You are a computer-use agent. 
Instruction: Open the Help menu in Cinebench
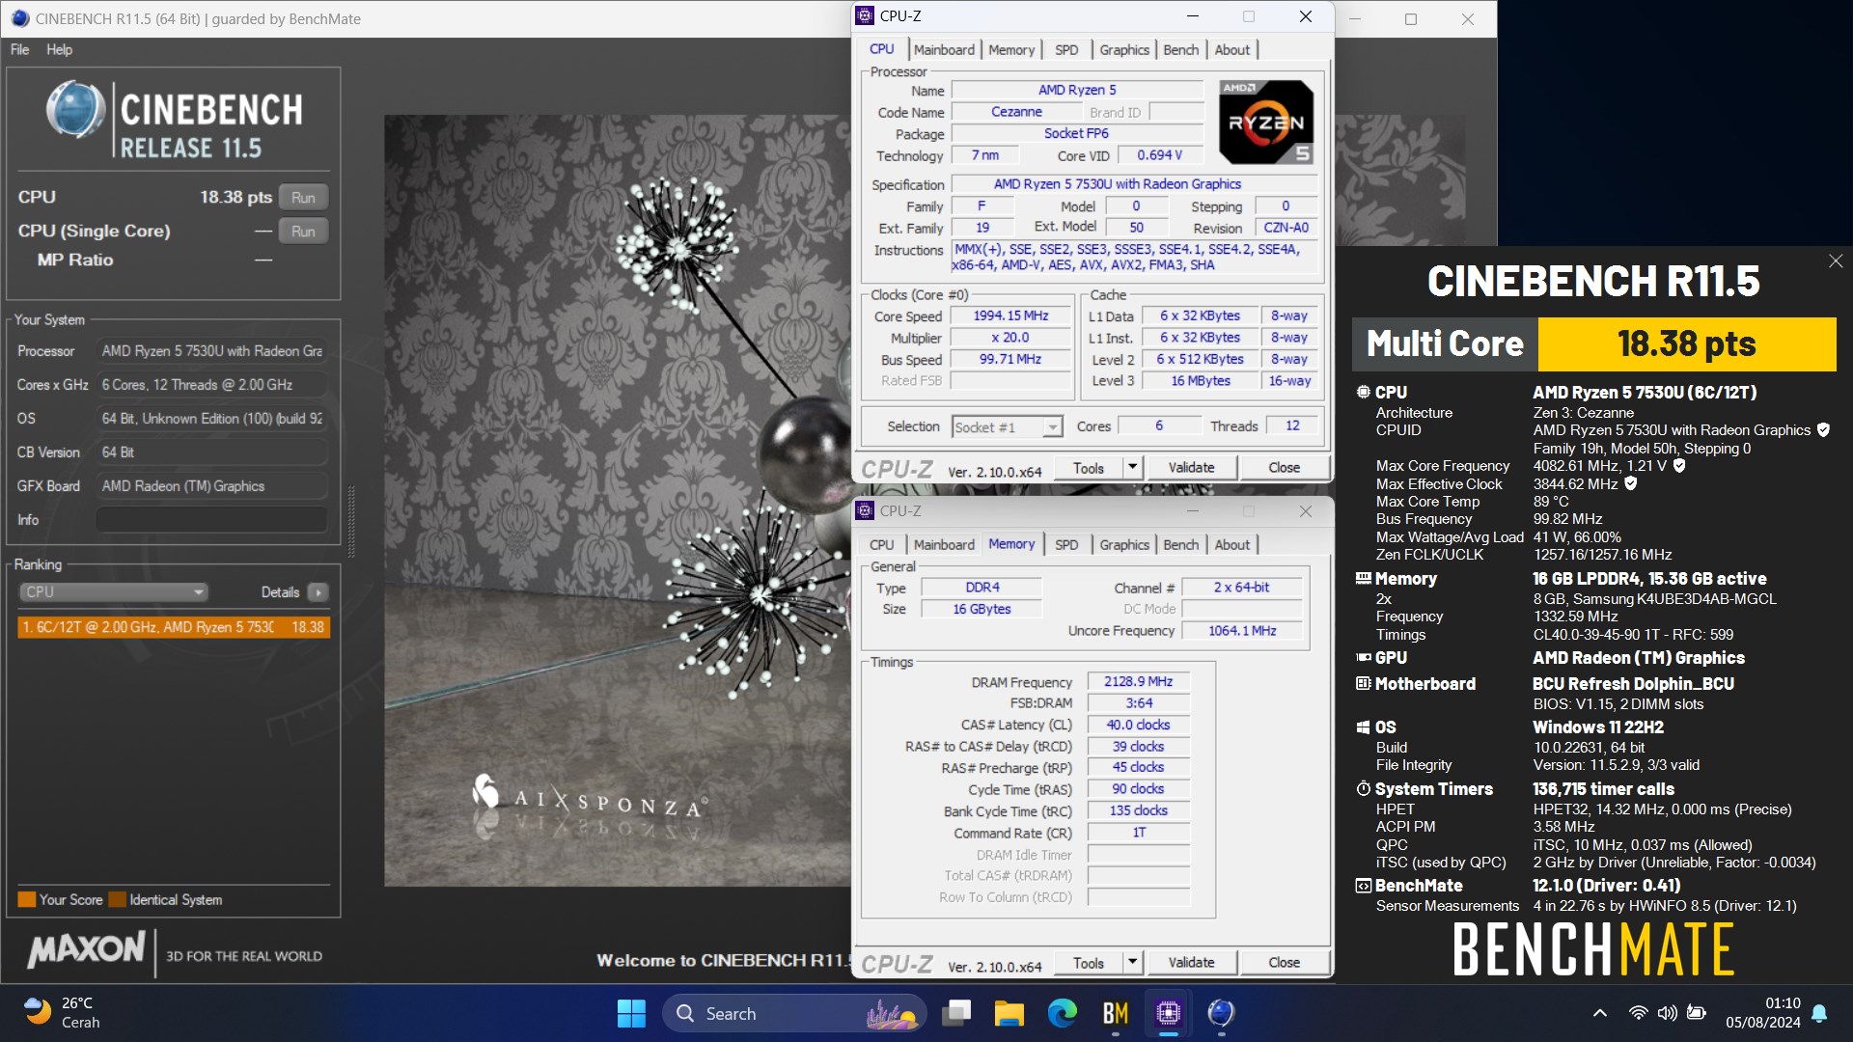pyautogui.click(x=59, y=49)
